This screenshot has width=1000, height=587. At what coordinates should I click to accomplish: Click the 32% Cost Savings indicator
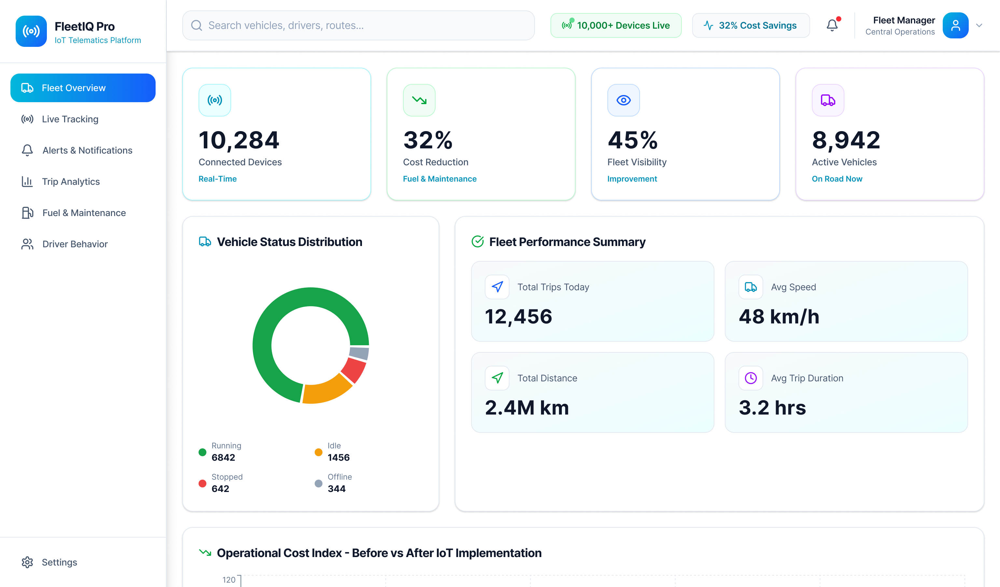pos(750,25)
